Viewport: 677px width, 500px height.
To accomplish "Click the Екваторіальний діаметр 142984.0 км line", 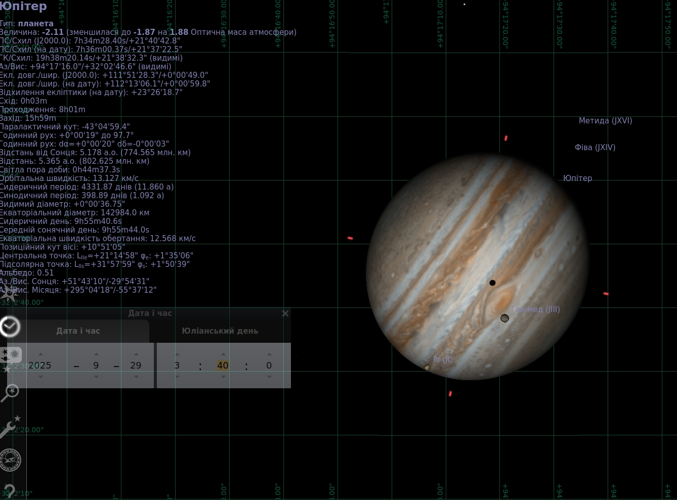I will [75, 212].
